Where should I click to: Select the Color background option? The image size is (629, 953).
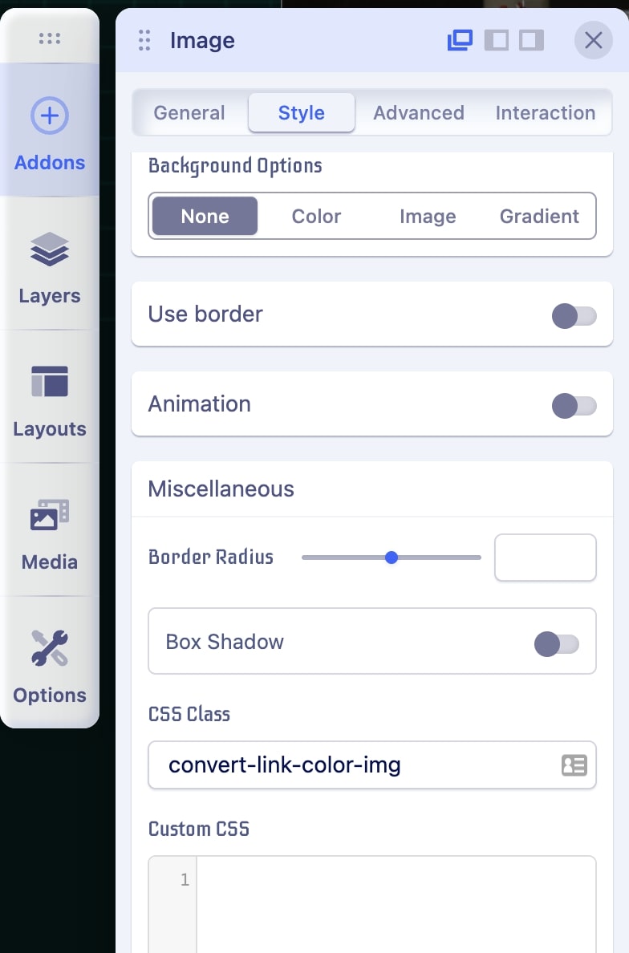click(x=316, y=217)
